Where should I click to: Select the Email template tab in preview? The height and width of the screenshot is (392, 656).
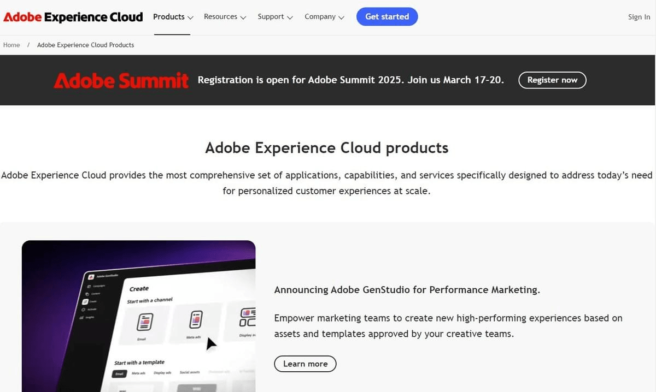point(119,374)
